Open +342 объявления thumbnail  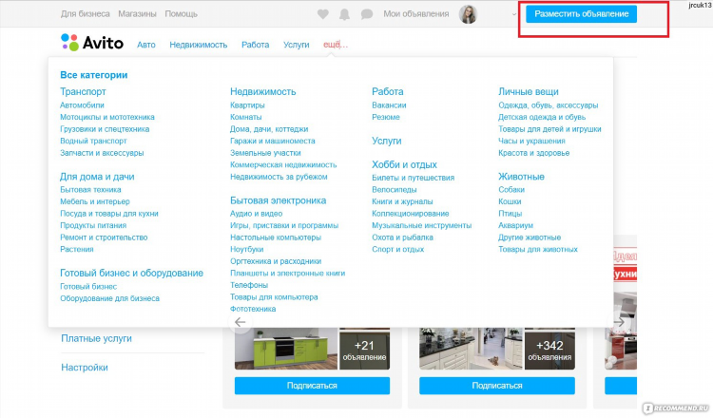pos(549,349)
